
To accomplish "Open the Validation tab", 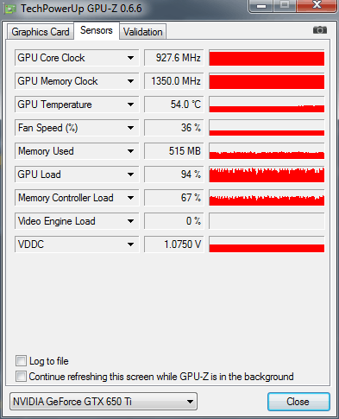I will [143, 32].
